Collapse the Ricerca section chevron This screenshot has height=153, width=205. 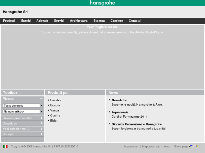(x=41, y=99)
